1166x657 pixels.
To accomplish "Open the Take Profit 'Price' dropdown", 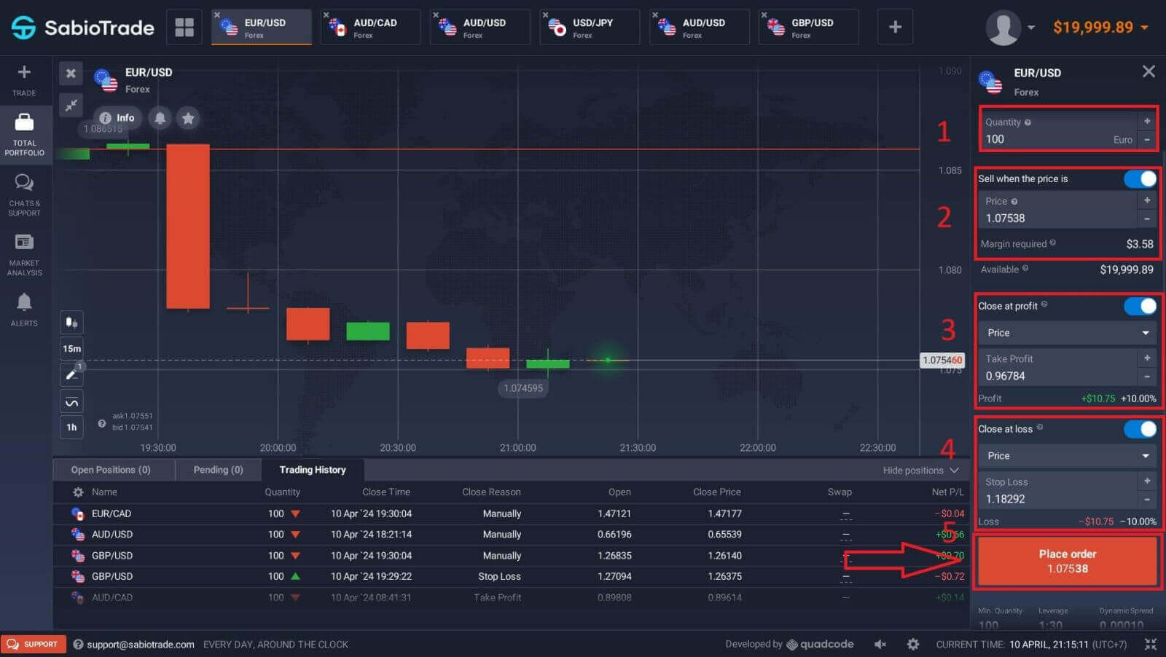I will point(1066,332).
